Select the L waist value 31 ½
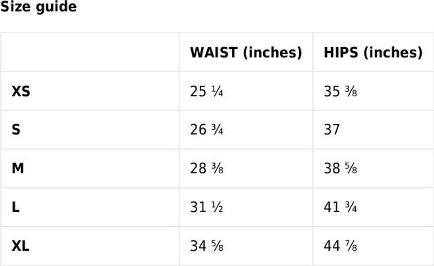Image resolution: width=434 pixels, height=266 pixels. pos(207,208)
